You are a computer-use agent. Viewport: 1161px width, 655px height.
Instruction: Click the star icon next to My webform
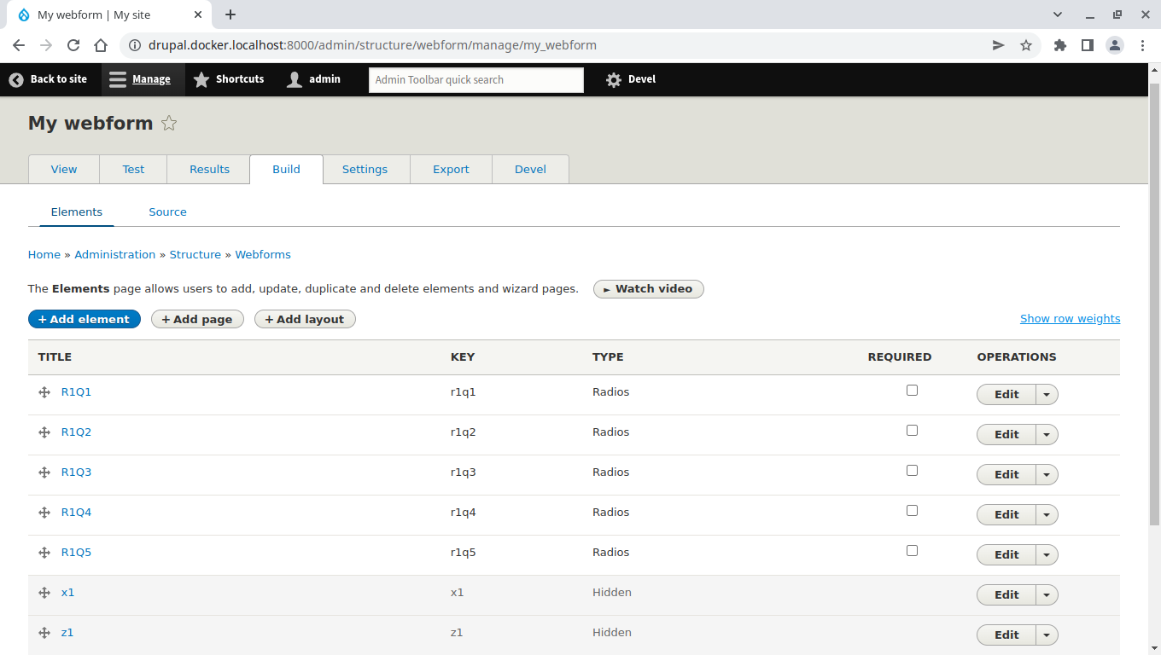(169, 124)
